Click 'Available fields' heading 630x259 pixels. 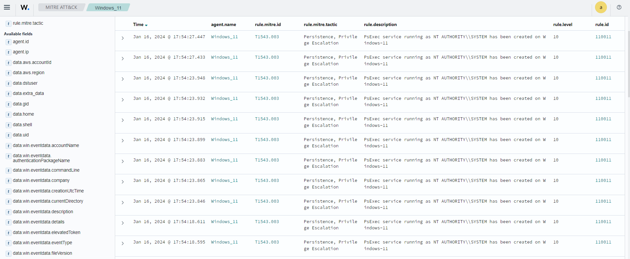[x=18, y=34]
